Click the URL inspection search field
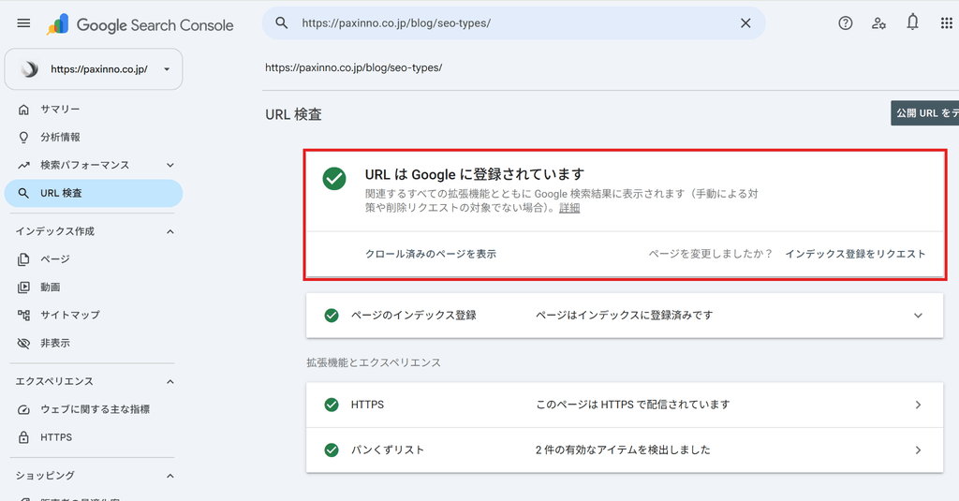 [x=514, y=23]
